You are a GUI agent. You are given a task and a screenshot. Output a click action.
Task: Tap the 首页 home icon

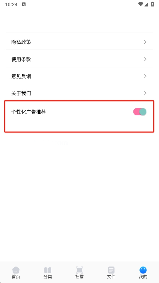click(x=16, y=270)
